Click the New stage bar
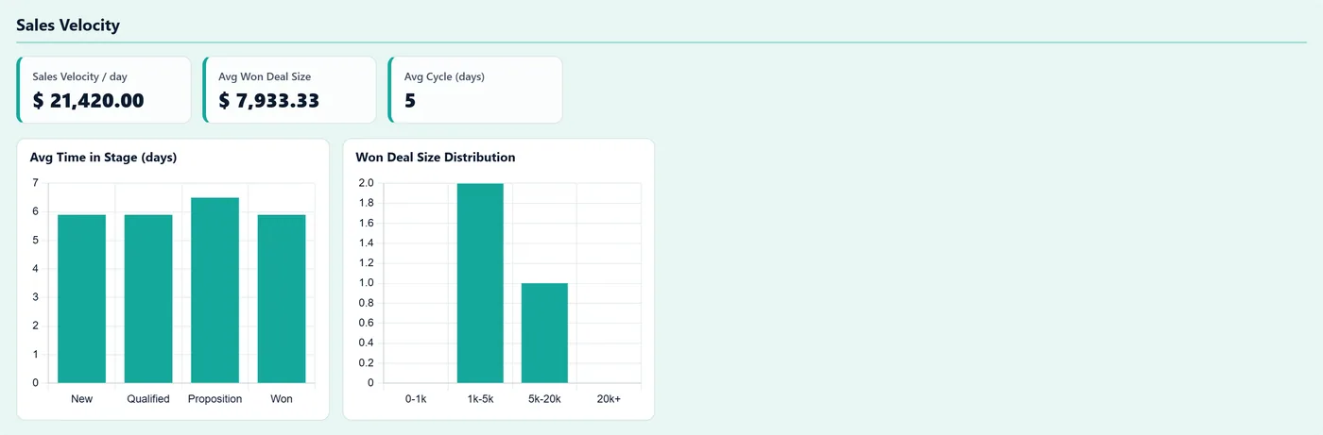This screenshot has width=1323, height=435. pos(82,299)
